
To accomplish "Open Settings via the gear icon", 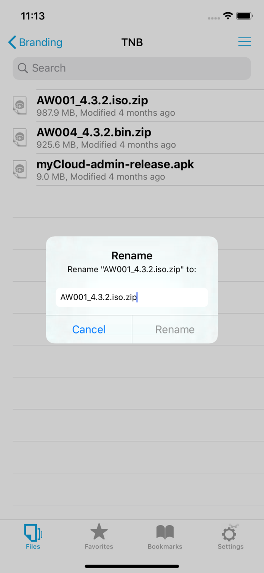I will [230, 531].
